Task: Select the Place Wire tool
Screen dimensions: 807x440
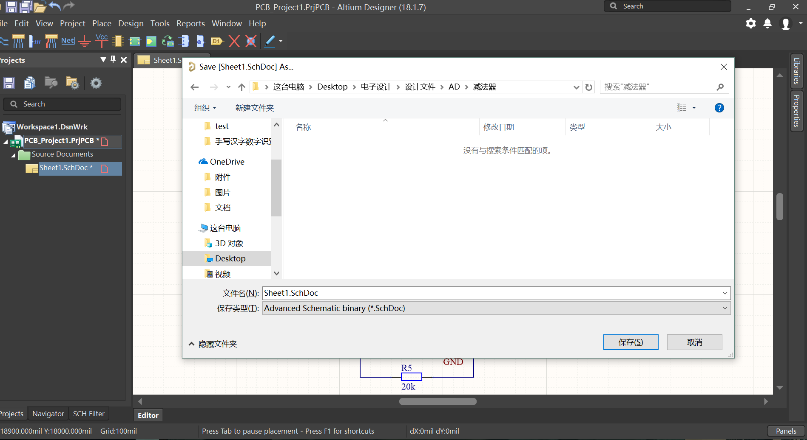Action: (x=5, y=41)
